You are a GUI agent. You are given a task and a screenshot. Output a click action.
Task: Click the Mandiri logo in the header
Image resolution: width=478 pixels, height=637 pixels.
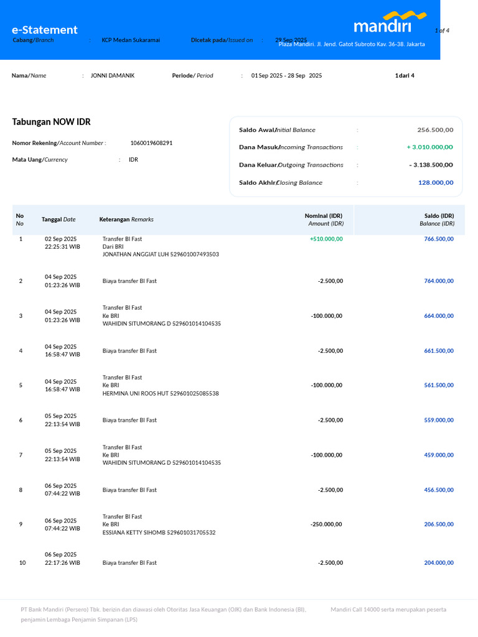click(390, 22)
